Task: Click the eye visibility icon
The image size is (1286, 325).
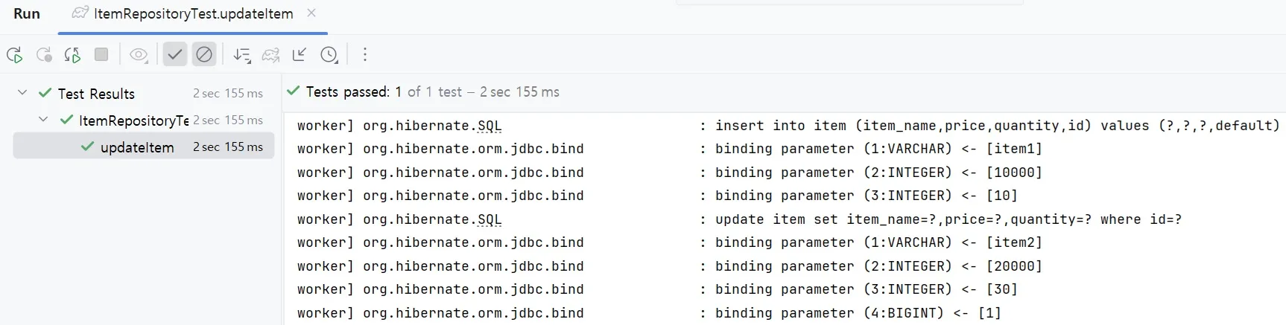Action: pos(139,54)
